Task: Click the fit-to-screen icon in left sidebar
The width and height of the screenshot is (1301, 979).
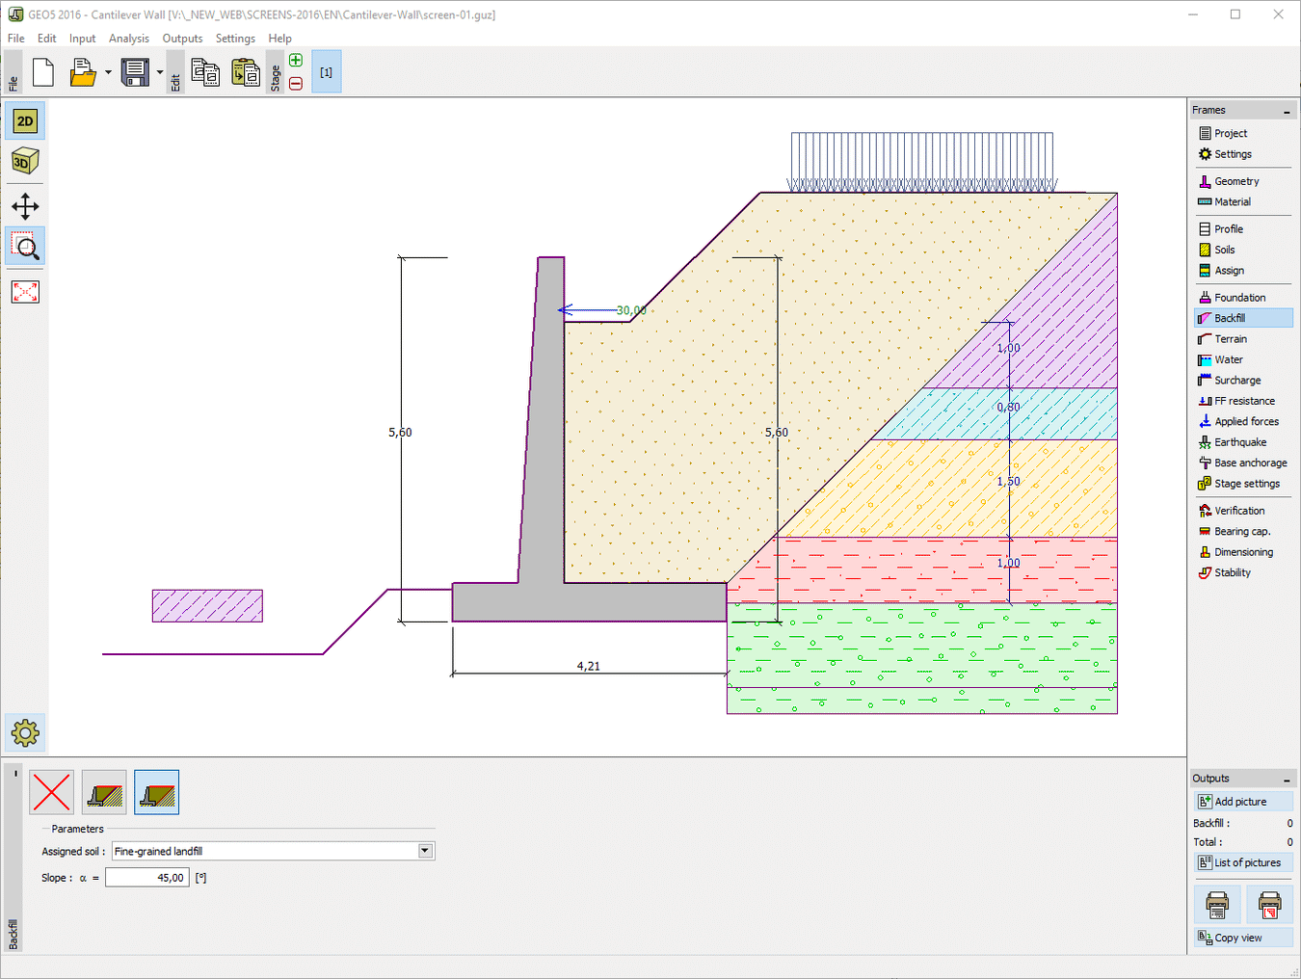Action: point(25,291)
